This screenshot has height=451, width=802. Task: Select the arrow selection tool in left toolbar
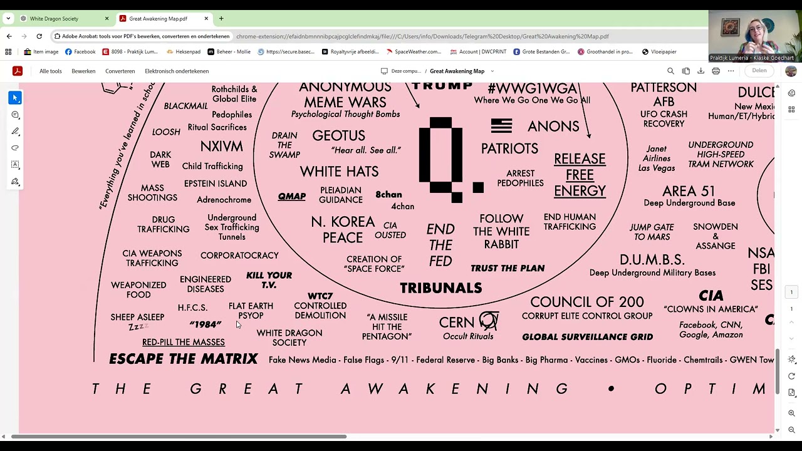(15, 98)
